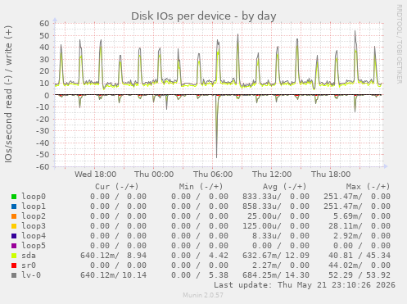Click the y-axis label 'IOs/second read (-) / write (+)'

(x=8, y=94)
